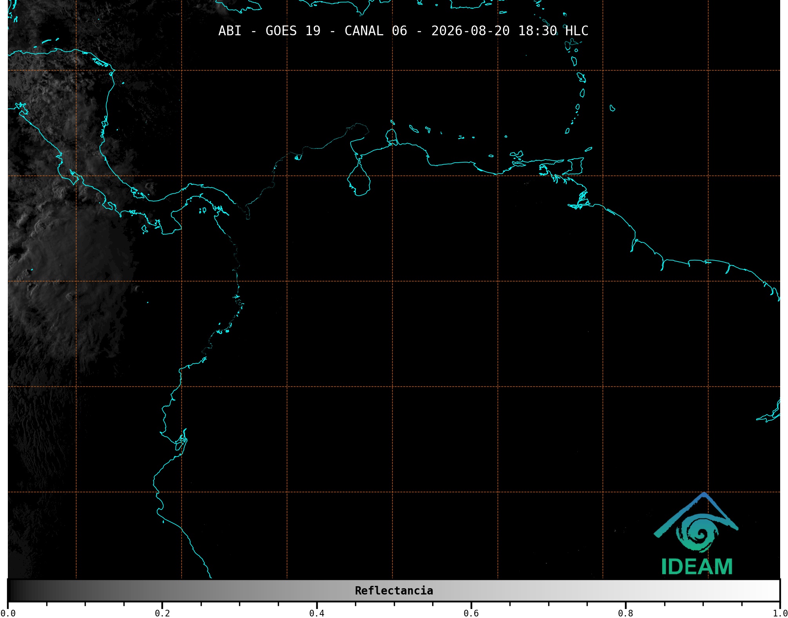Click the timestamp '2026-08-20 18:30 HLC'
This screenshot has width=788, height=618.
point(510,31)
